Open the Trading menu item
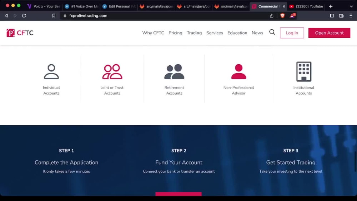The height and width of the screenshot is (201, 357). (x=194, y=33)
